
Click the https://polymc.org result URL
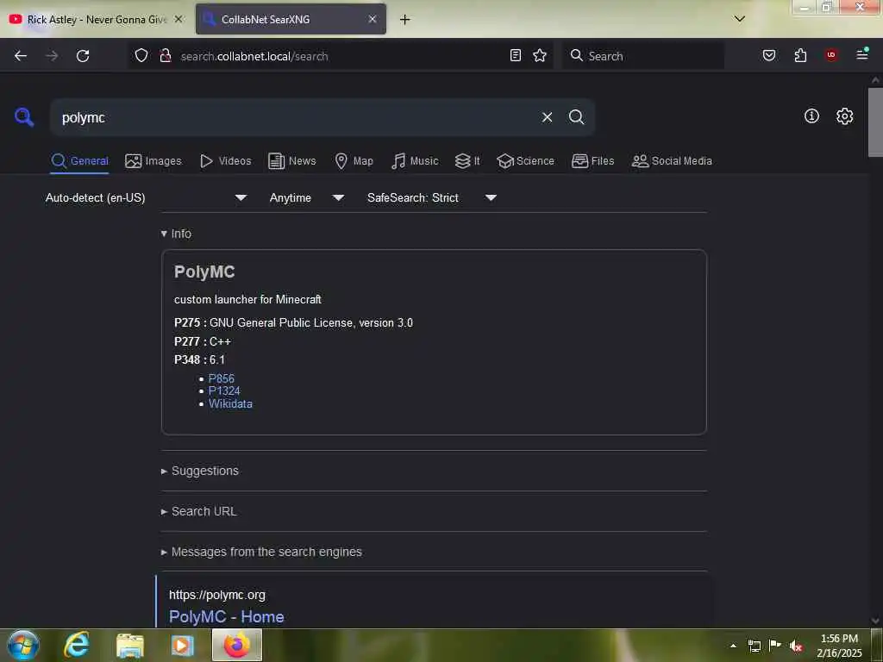point(216,595)
